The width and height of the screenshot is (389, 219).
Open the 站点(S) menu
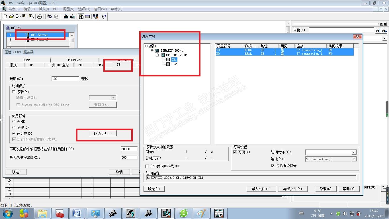point(14,9)
